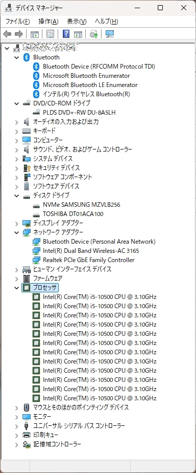Select PLDS DVD+-RW DU-8A5LH drive
Screen dimensions: 196x473
(x=79, y=113)
